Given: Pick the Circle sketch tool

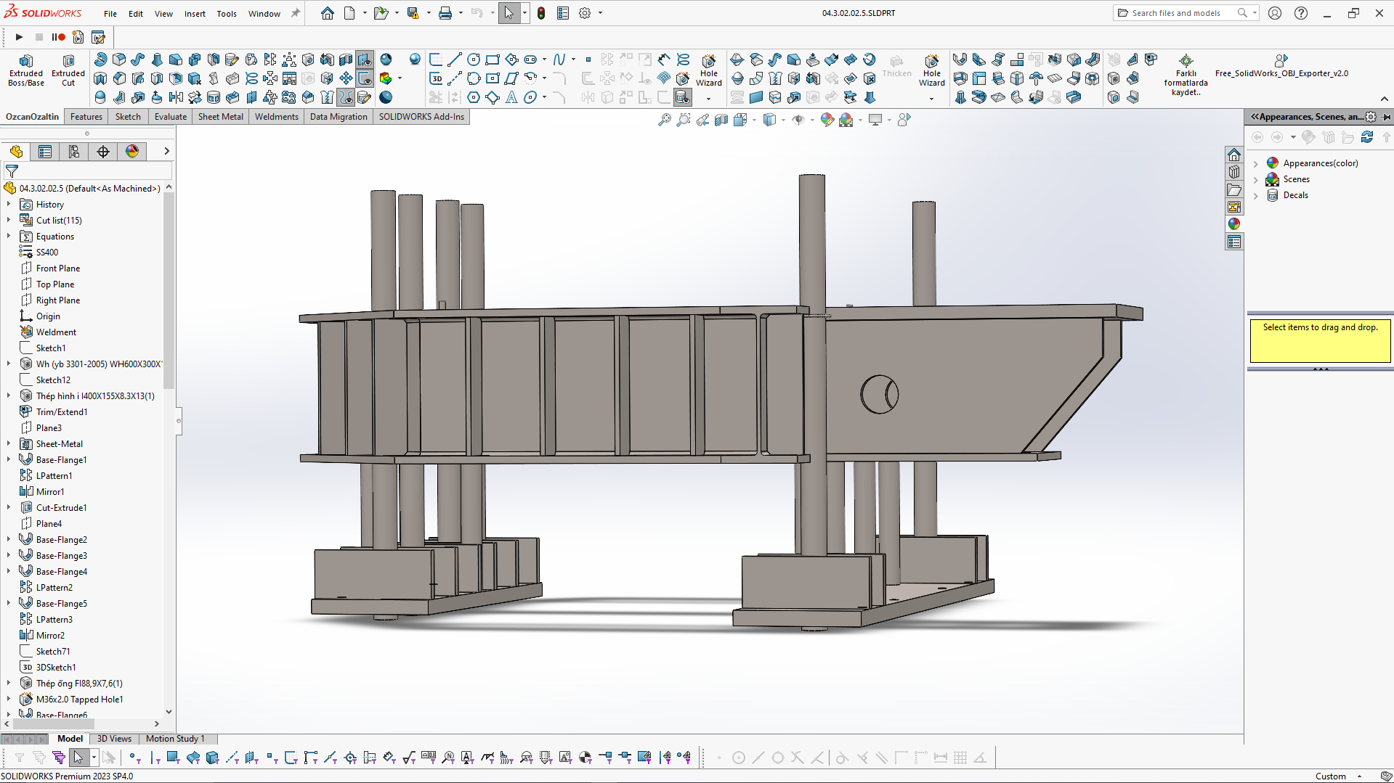Looking at the screenshot, I should click(x=474, y=60).
